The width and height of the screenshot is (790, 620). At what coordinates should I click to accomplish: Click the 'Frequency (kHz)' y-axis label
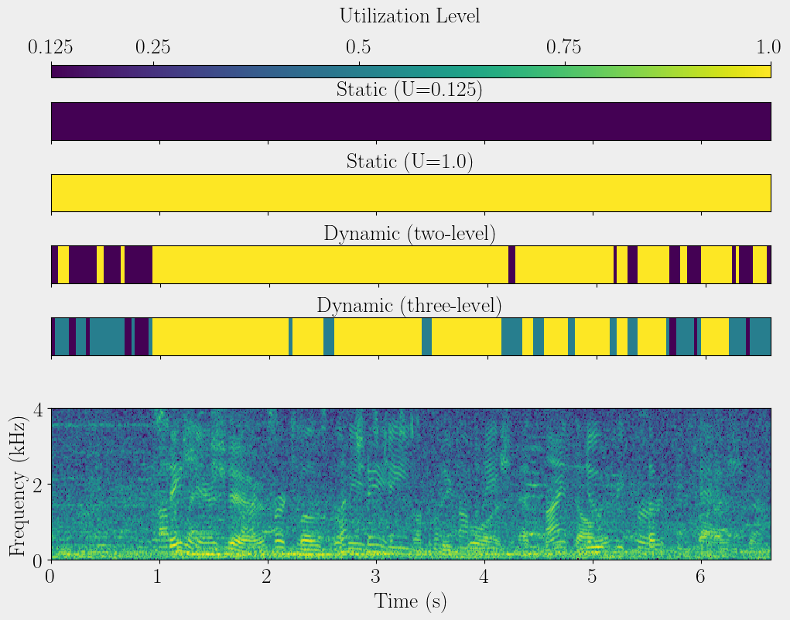tap(16, 484)
